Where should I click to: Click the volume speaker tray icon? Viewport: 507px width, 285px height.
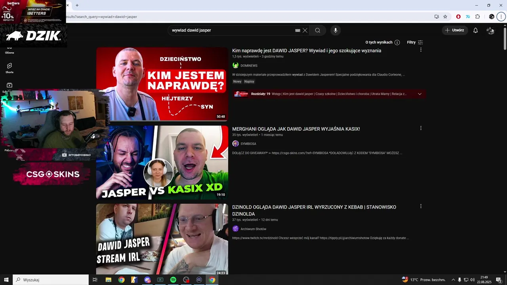coord(472,280)
